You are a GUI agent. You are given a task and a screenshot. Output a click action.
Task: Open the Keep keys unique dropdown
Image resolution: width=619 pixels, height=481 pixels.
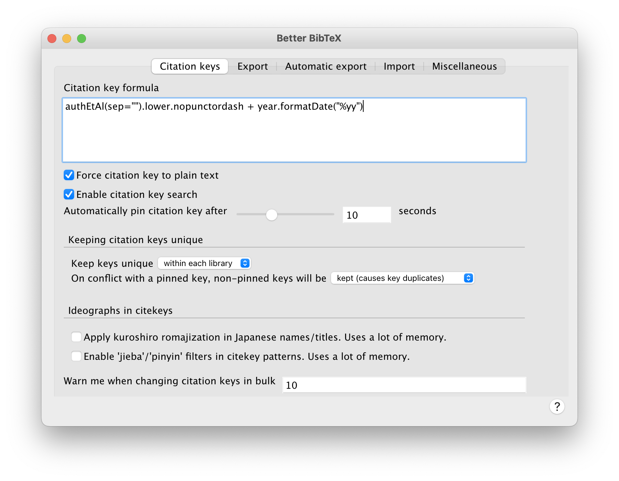click(x=204, y=263)
